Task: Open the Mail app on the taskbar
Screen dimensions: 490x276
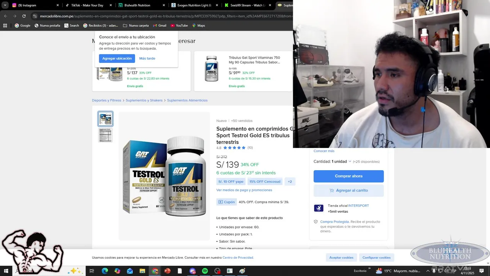Action: pyautogui.click(x=130, y=271)
